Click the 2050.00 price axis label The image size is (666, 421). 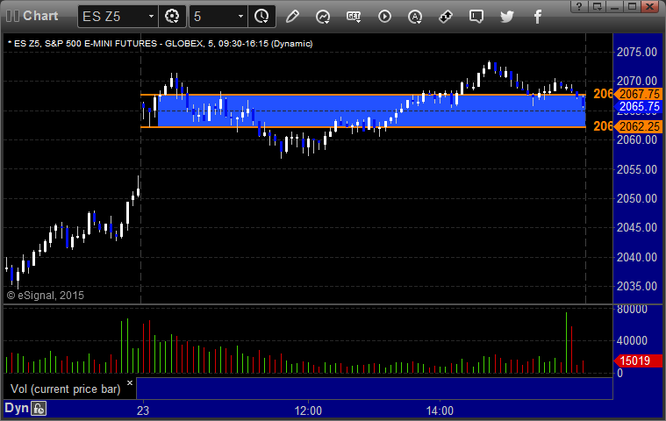coord(637,198)
